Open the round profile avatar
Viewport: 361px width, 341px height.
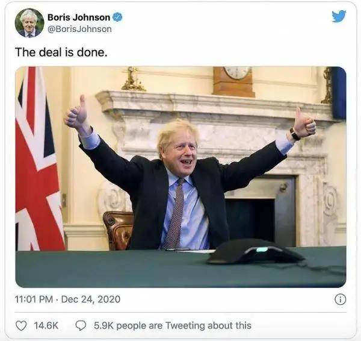pyautogui.click(x=29, y=23)
